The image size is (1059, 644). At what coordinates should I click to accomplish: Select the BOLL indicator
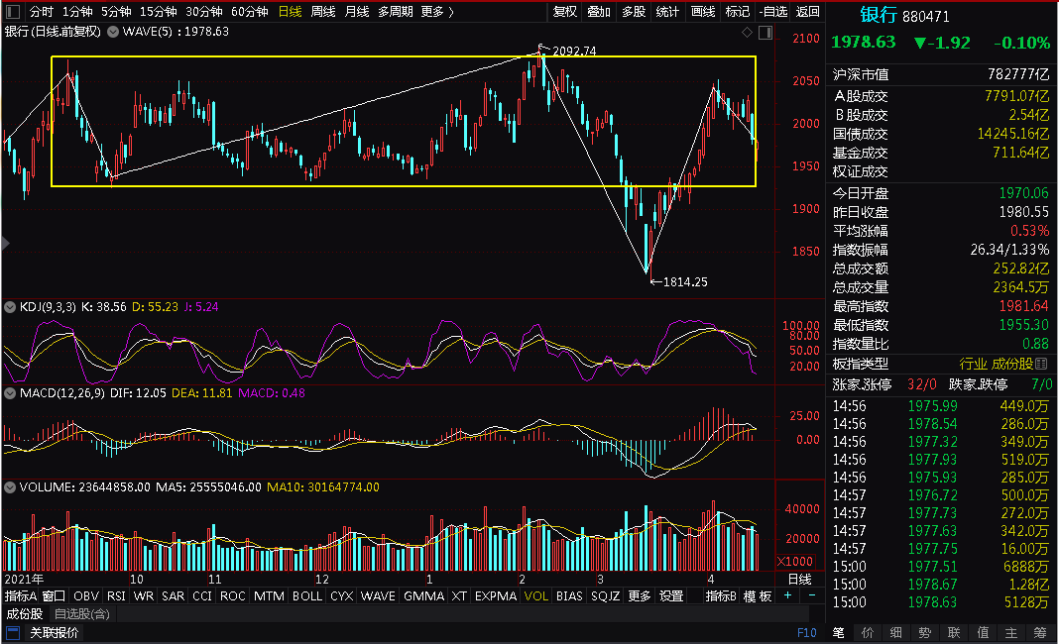(x=307, y=596)
